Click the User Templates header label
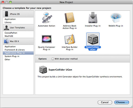Image resolution: width=133 pixels, height=108 pixels. pyautogui.click(x=17, y=28)
